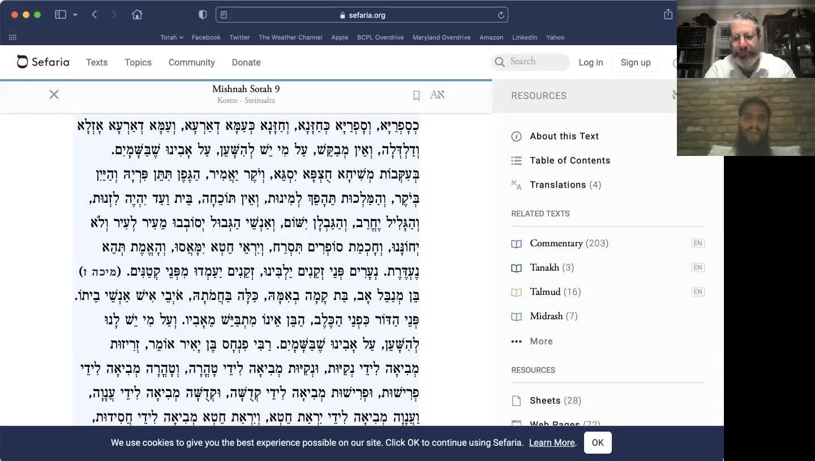
Task: Click the Mishnah Sotah 9 title
Action: pyautogui.click(x=246, y=89)
